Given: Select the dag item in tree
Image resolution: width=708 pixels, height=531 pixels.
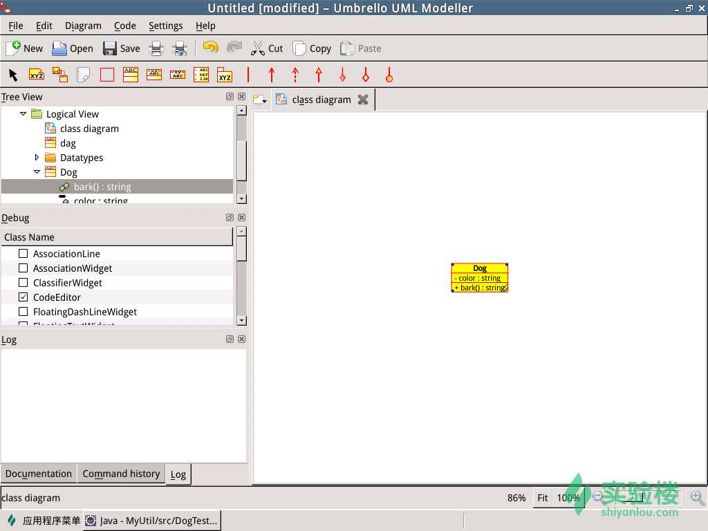Looking at the screenshot, I should 68,143.
